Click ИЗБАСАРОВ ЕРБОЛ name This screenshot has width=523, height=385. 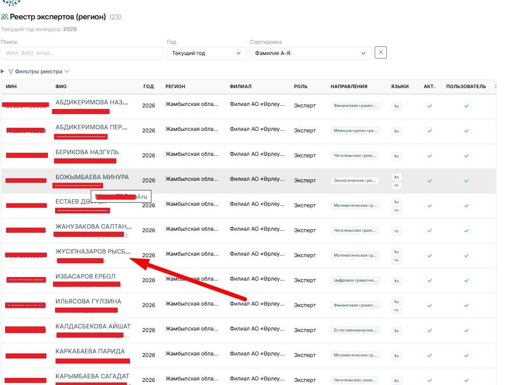[86, 277]
